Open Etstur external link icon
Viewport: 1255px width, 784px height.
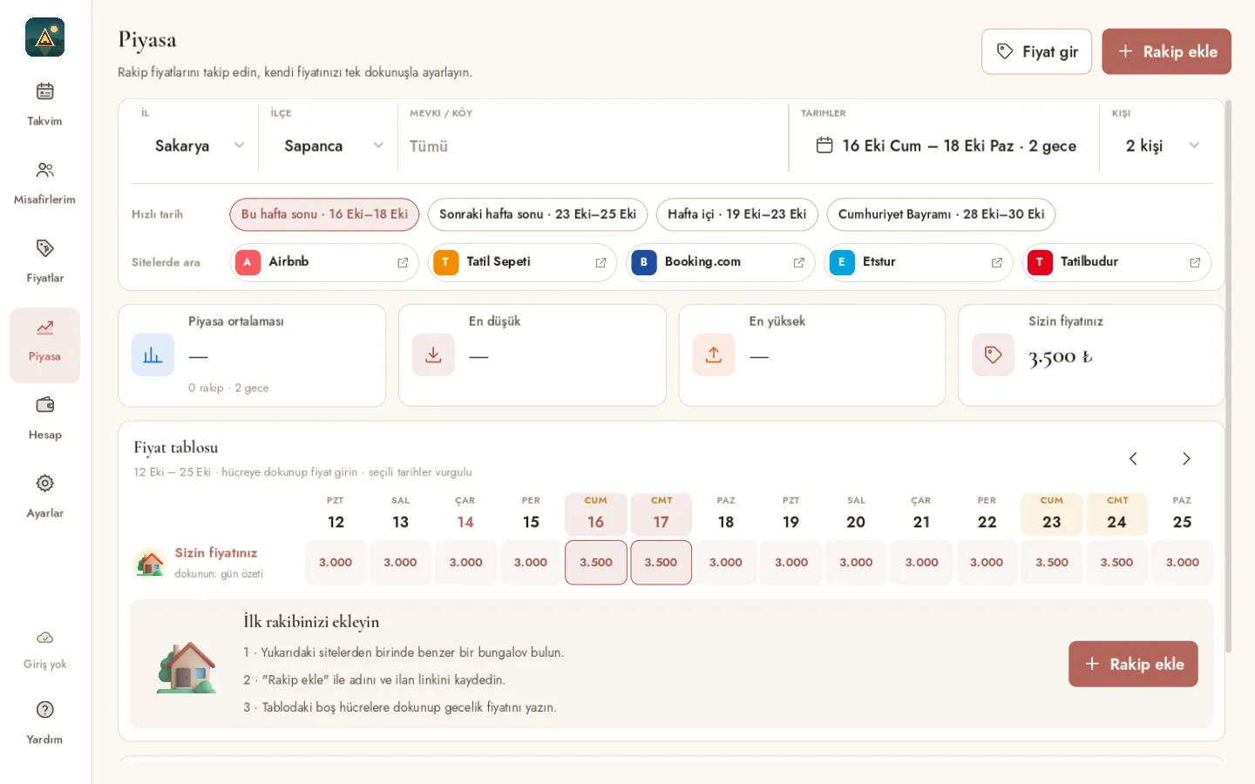pyautogui.click(x=996, y=262)
